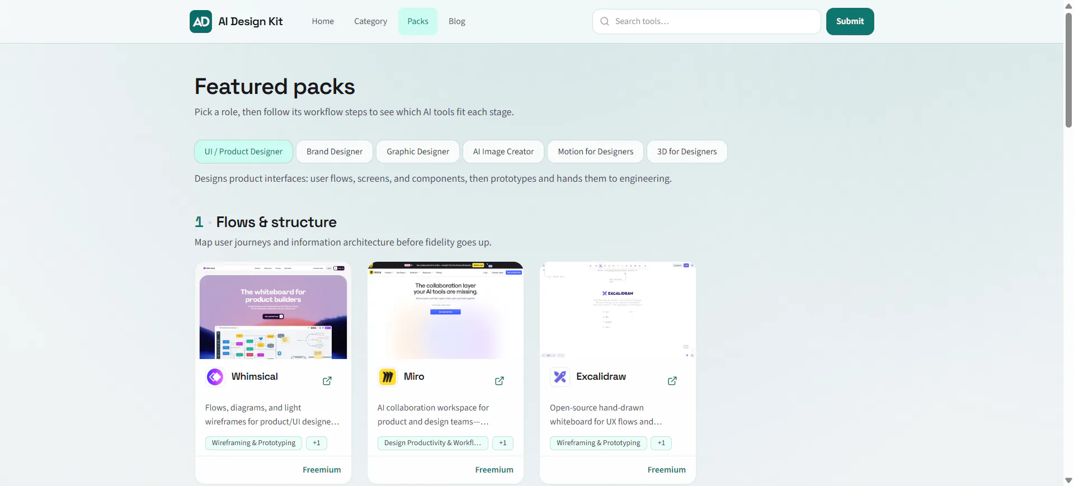This screenshot has height=486, width=1074.
Task: Click the scrollbar up arrow
Action: click(x=1068, y=5)
